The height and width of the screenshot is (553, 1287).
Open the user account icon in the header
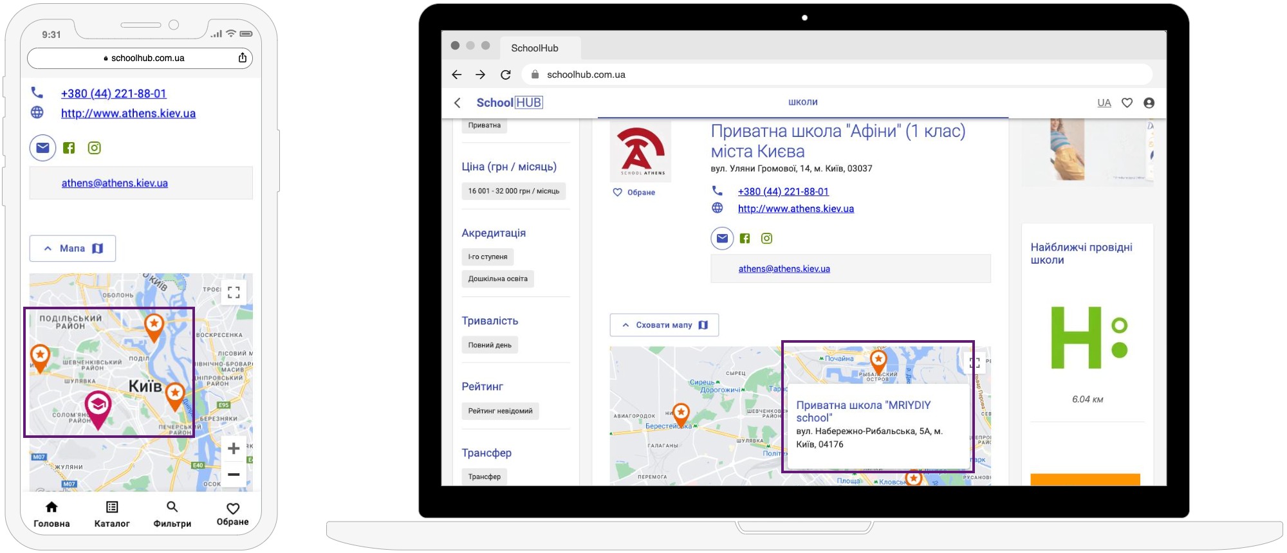coord(1149,103)
